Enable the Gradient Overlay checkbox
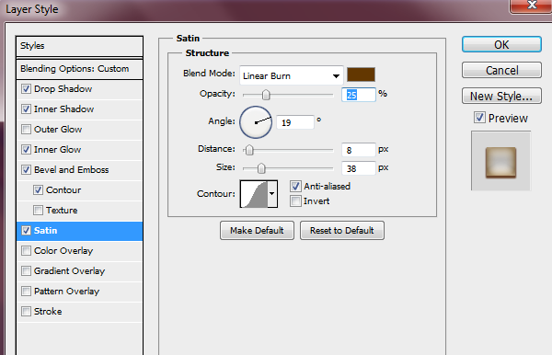552x355 pixels. [x=26, y=271]
